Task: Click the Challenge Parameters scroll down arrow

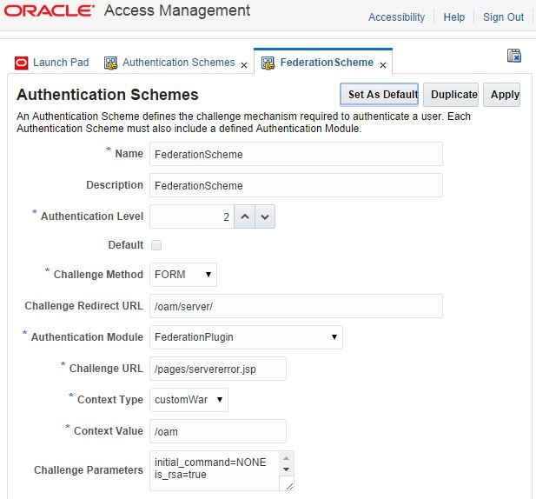Action: point(287,469)
